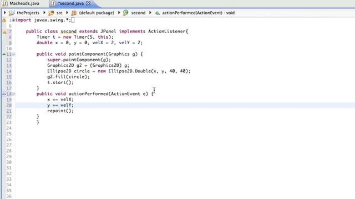
Task: Click the Macheads.java file icon
Action: (x=5, y=3)
